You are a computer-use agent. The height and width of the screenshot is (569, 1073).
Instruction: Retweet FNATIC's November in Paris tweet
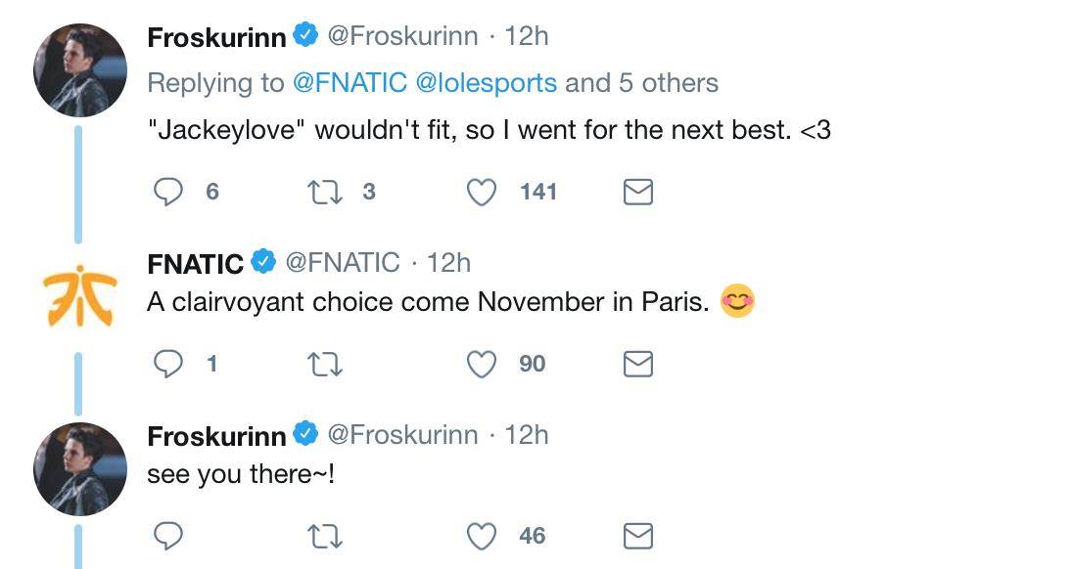click(323, 365)
